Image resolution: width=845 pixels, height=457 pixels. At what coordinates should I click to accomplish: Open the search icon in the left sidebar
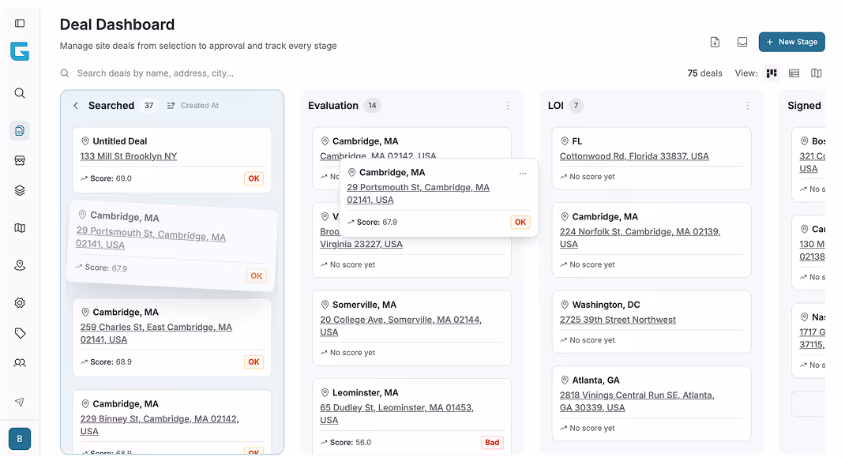[x=19, y=92]
